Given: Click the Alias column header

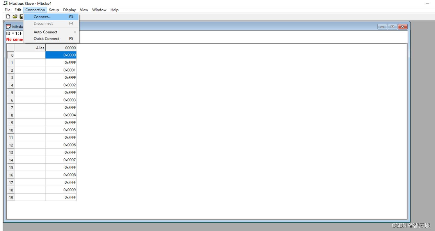Looking at the screenshot, I should [30, 48].
